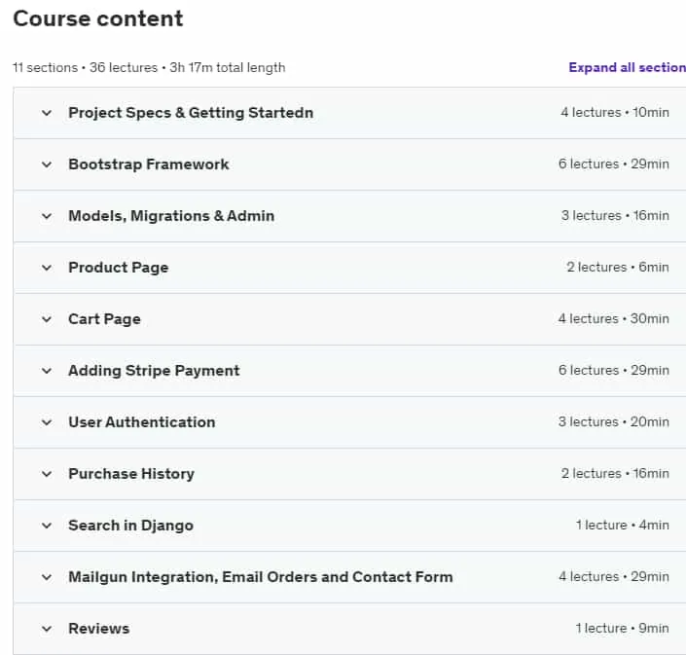Viewport: 686px width, 655px height.
Task: Click chevron next to Search in Django
Action: [47, 526]
